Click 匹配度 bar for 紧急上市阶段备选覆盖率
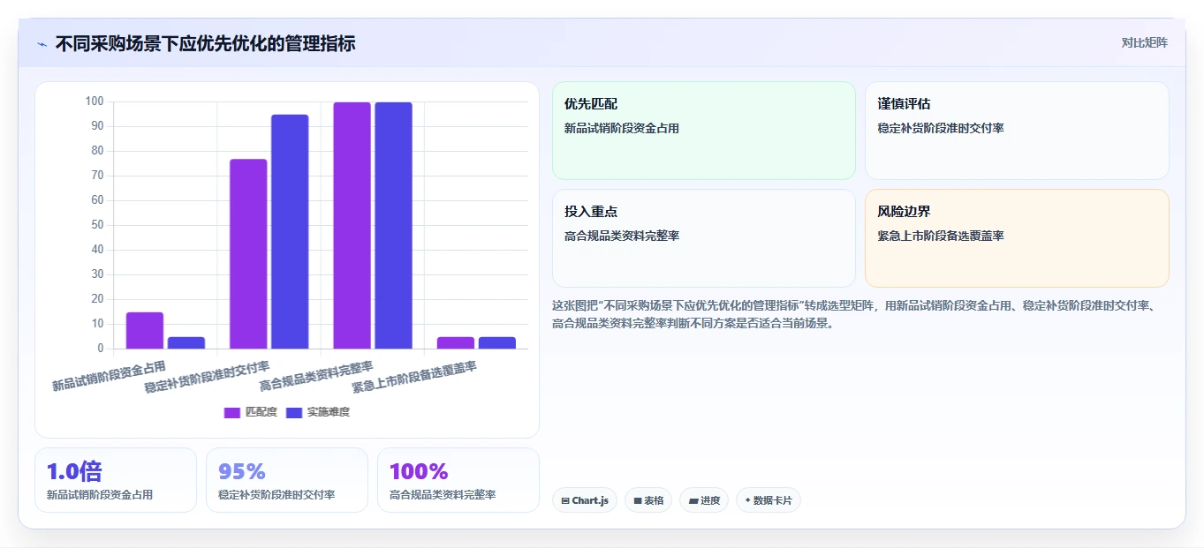The width and height of the screenshot is (1204, 548). tap(456, 342)
